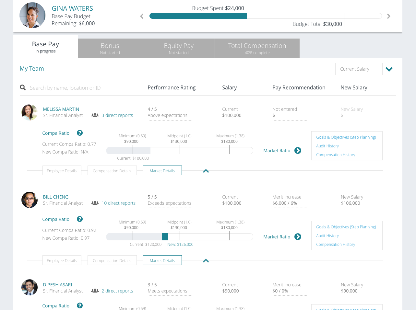
Task: Click Melissa Martin's pay recommendation field
Action: [x=290, y=115]
